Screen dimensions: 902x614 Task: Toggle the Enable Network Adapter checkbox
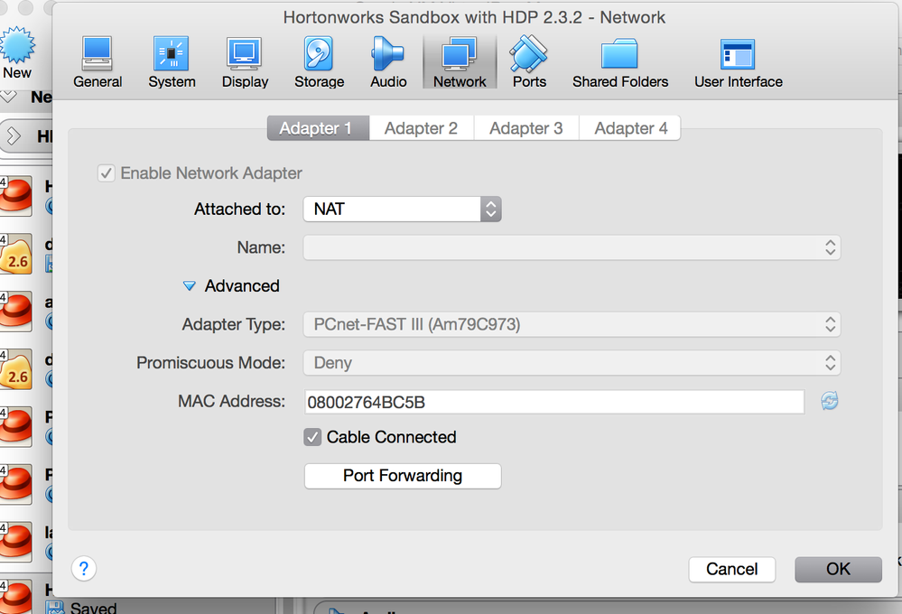[107, 173]
